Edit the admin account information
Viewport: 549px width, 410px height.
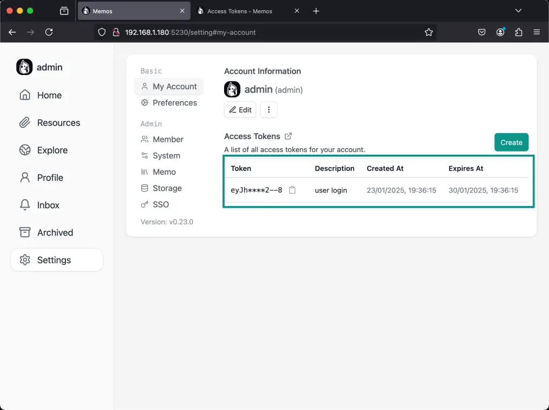click(x=240, y=109)
